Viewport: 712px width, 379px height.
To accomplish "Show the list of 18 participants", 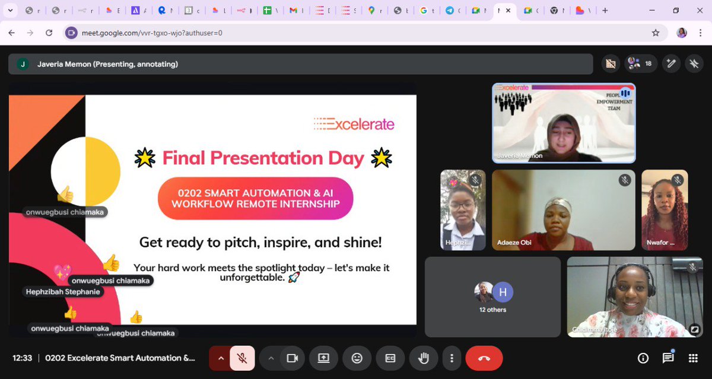I will pos(641,63).
